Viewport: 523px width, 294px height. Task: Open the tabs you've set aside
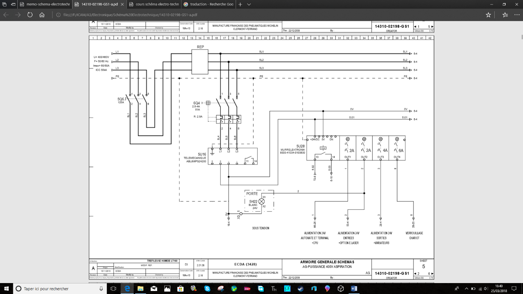coord(4,5)
